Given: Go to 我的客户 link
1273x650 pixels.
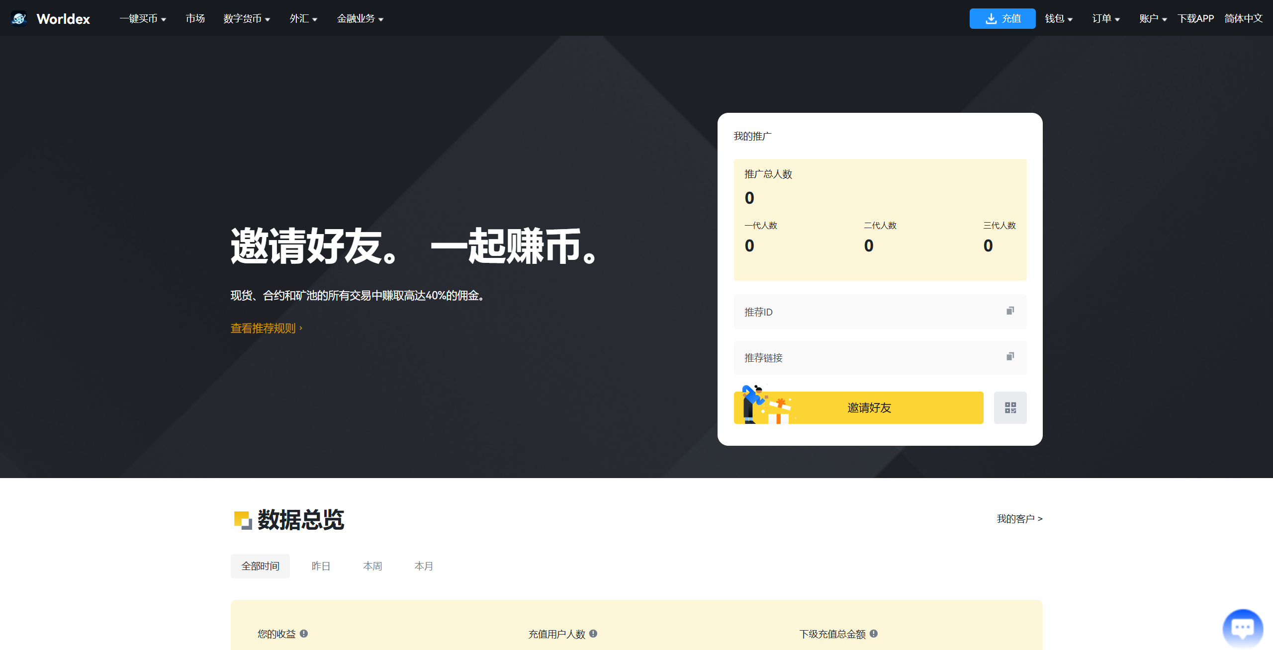Looking at the screenshot, I should tap(1019, 519).
